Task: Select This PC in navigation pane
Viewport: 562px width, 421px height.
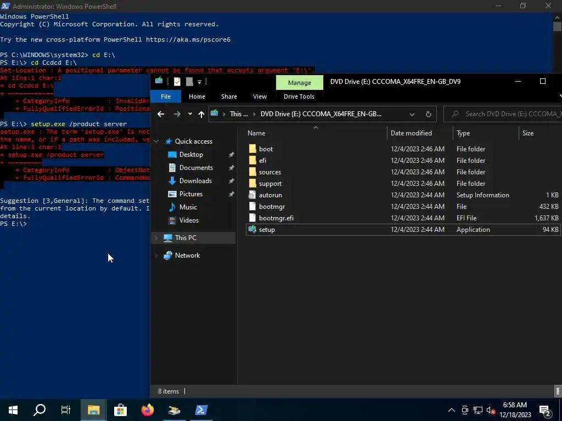Action: 186,238
